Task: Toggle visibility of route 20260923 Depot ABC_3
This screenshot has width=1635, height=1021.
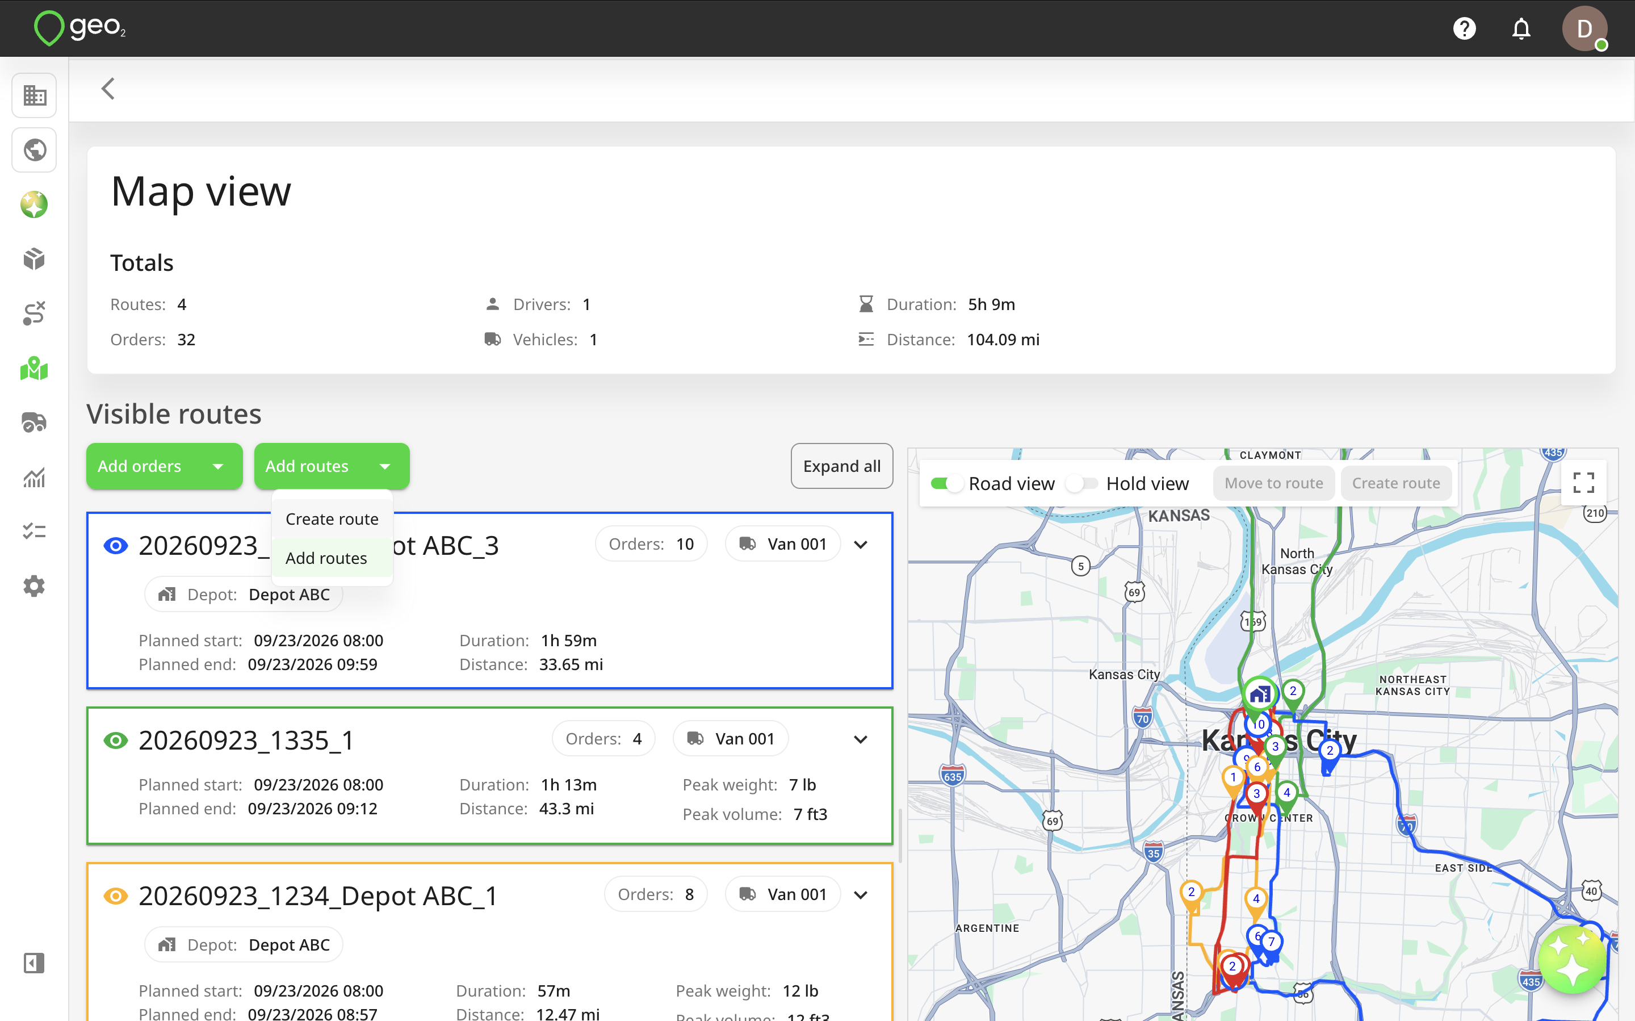Action: tap(116, 546)
